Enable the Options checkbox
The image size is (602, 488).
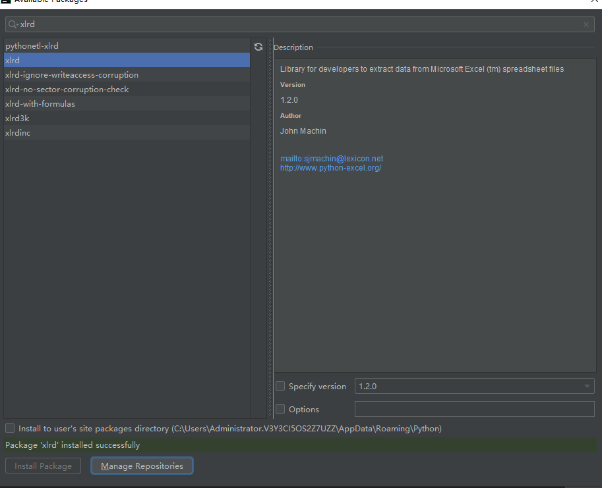point(280,409)
